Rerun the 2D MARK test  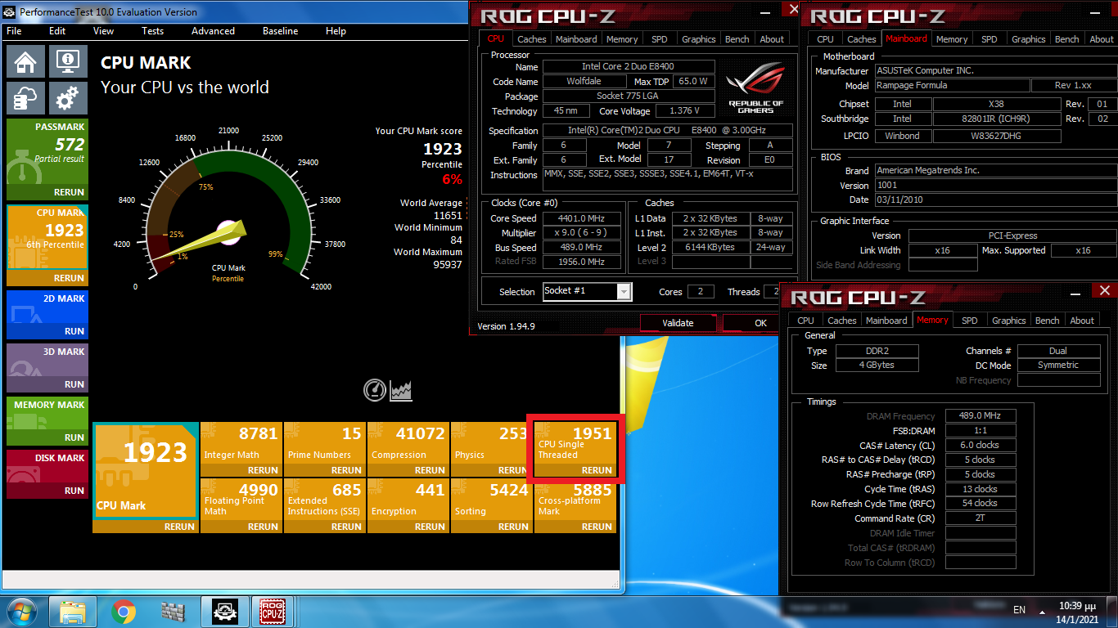(x=74, y=331)
